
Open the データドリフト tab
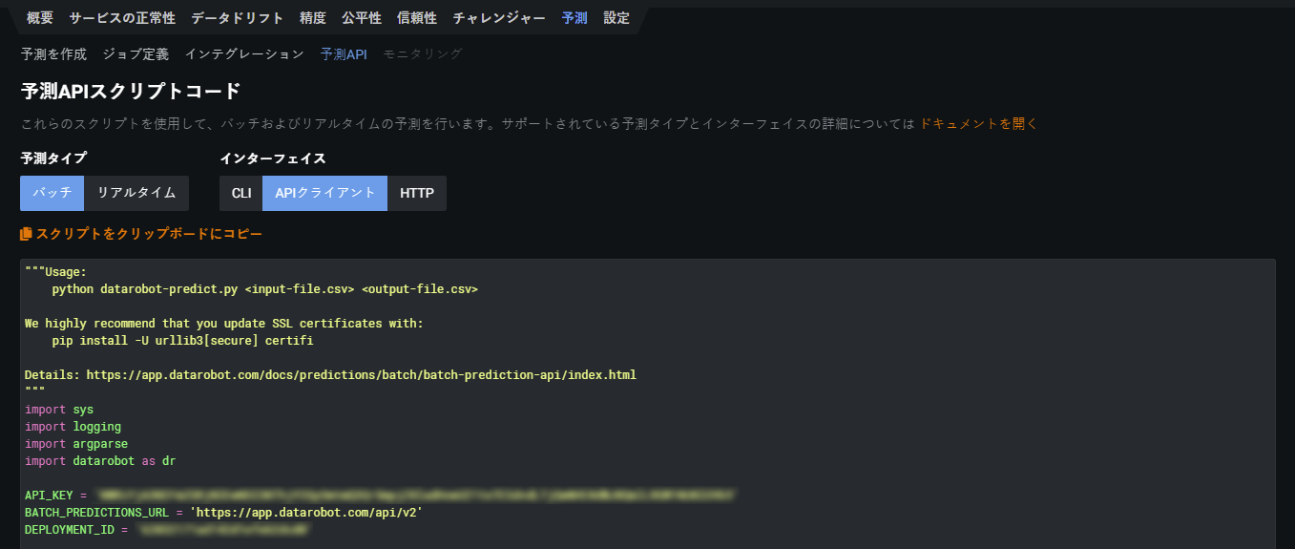point(237,18)
